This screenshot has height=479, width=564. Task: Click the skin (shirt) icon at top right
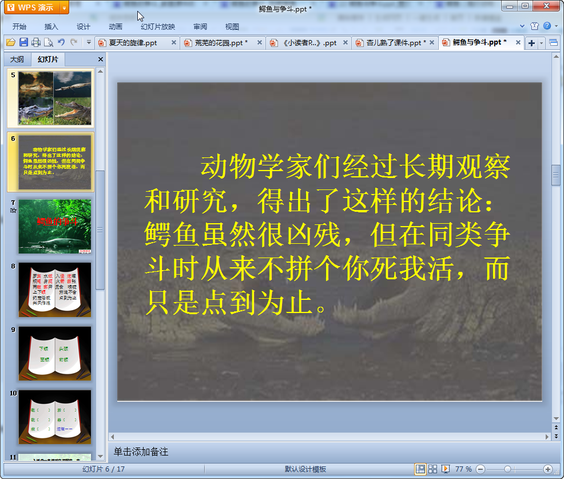[534, 26]
